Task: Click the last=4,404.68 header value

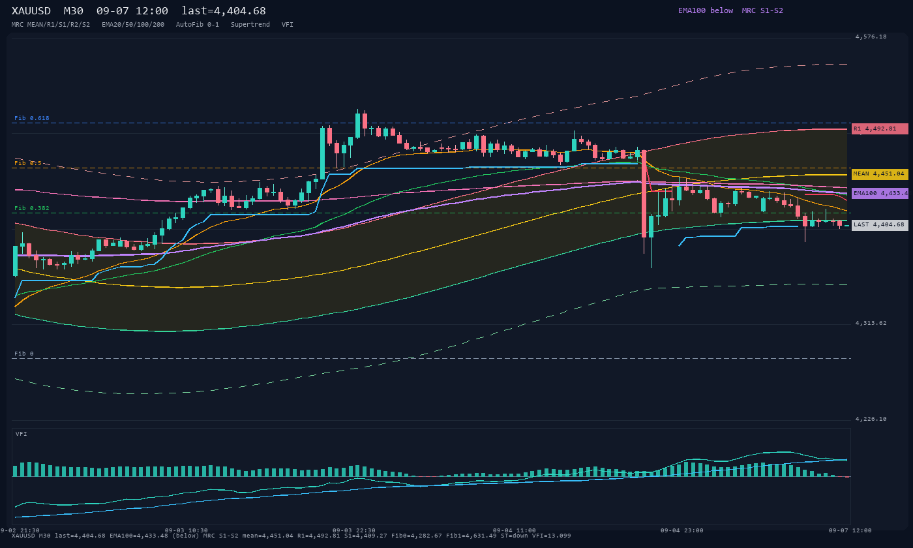Action: coord(224,10)
